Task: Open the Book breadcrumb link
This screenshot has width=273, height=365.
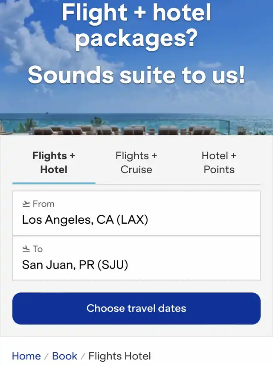Action: (x=64, y=356)
